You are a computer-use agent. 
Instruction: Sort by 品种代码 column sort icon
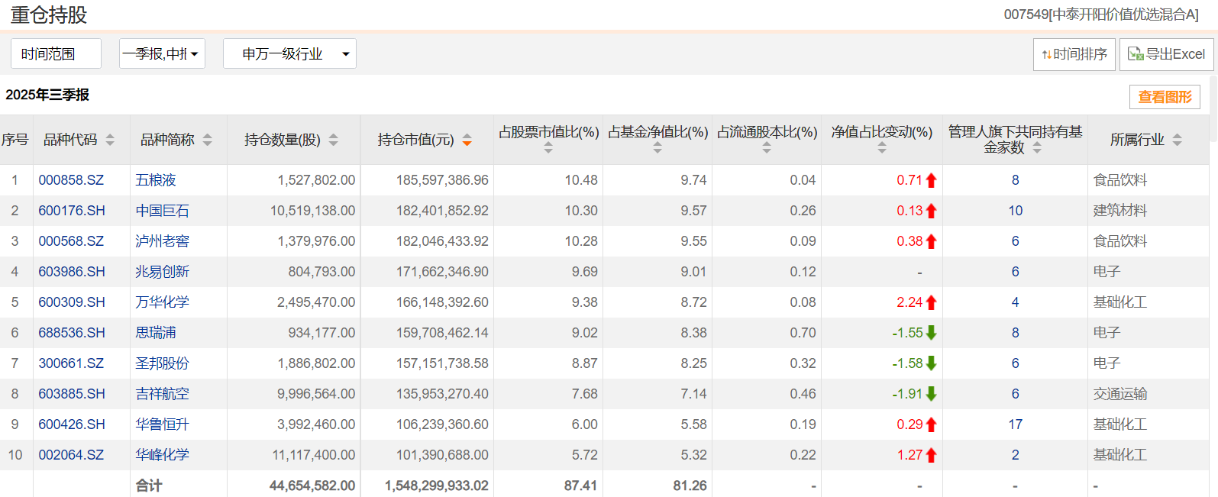[x=110, y=140]
